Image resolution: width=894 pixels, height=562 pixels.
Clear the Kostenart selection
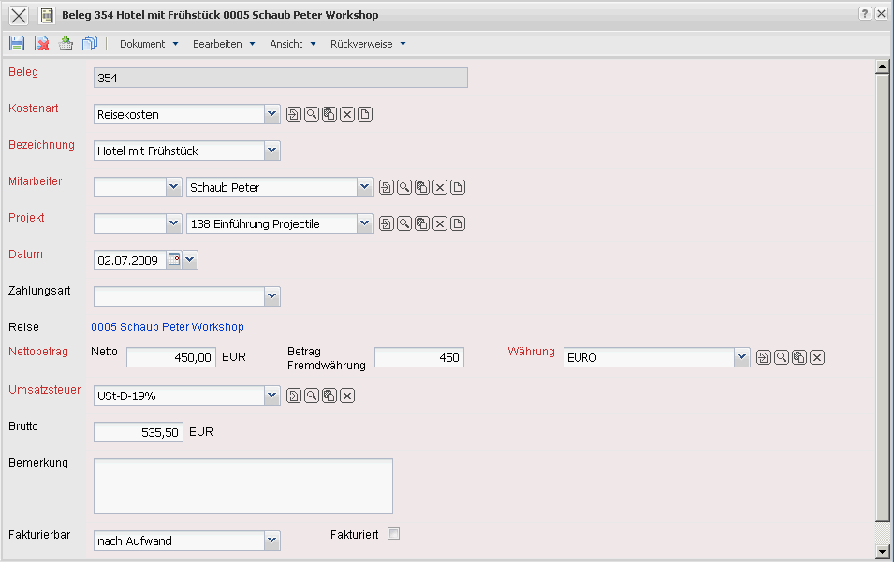pos(347,114)
